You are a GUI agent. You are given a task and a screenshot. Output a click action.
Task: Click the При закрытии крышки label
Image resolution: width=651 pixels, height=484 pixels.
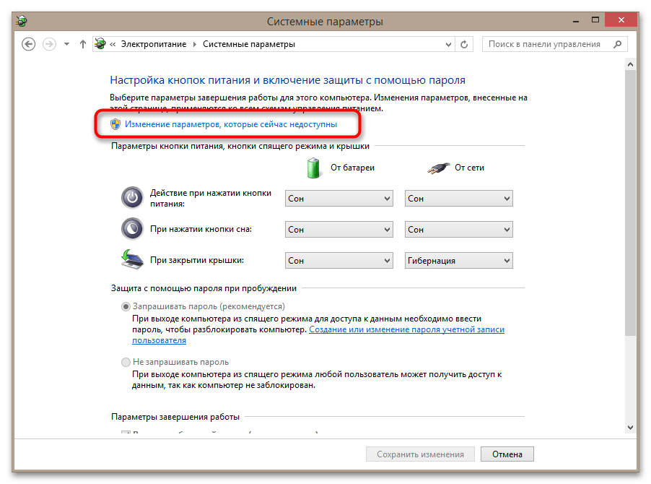click(x=197, y=261)
